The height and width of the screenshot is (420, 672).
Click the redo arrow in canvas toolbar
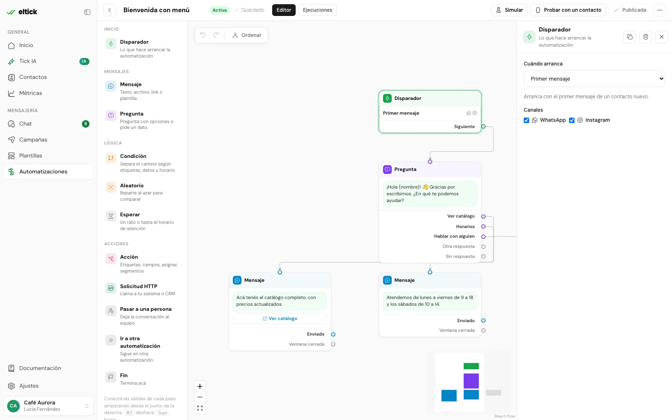click(216, 35)
